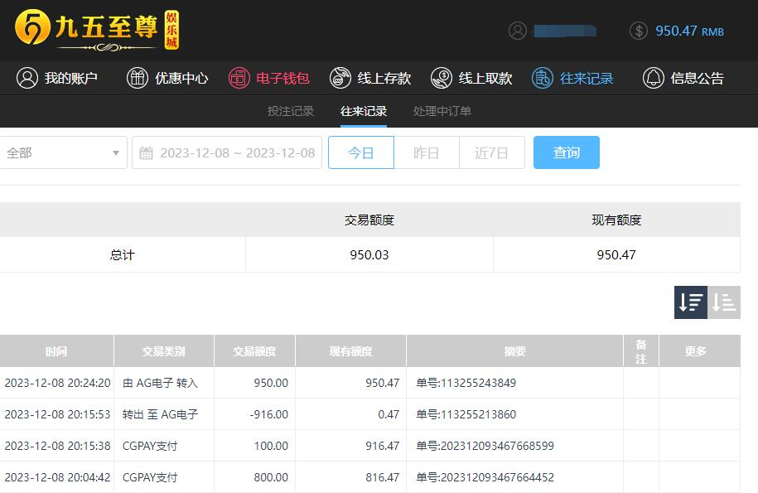This screenshot has height=493, width=758.
Task: Click balance 916.47
Action: [383, 446]
